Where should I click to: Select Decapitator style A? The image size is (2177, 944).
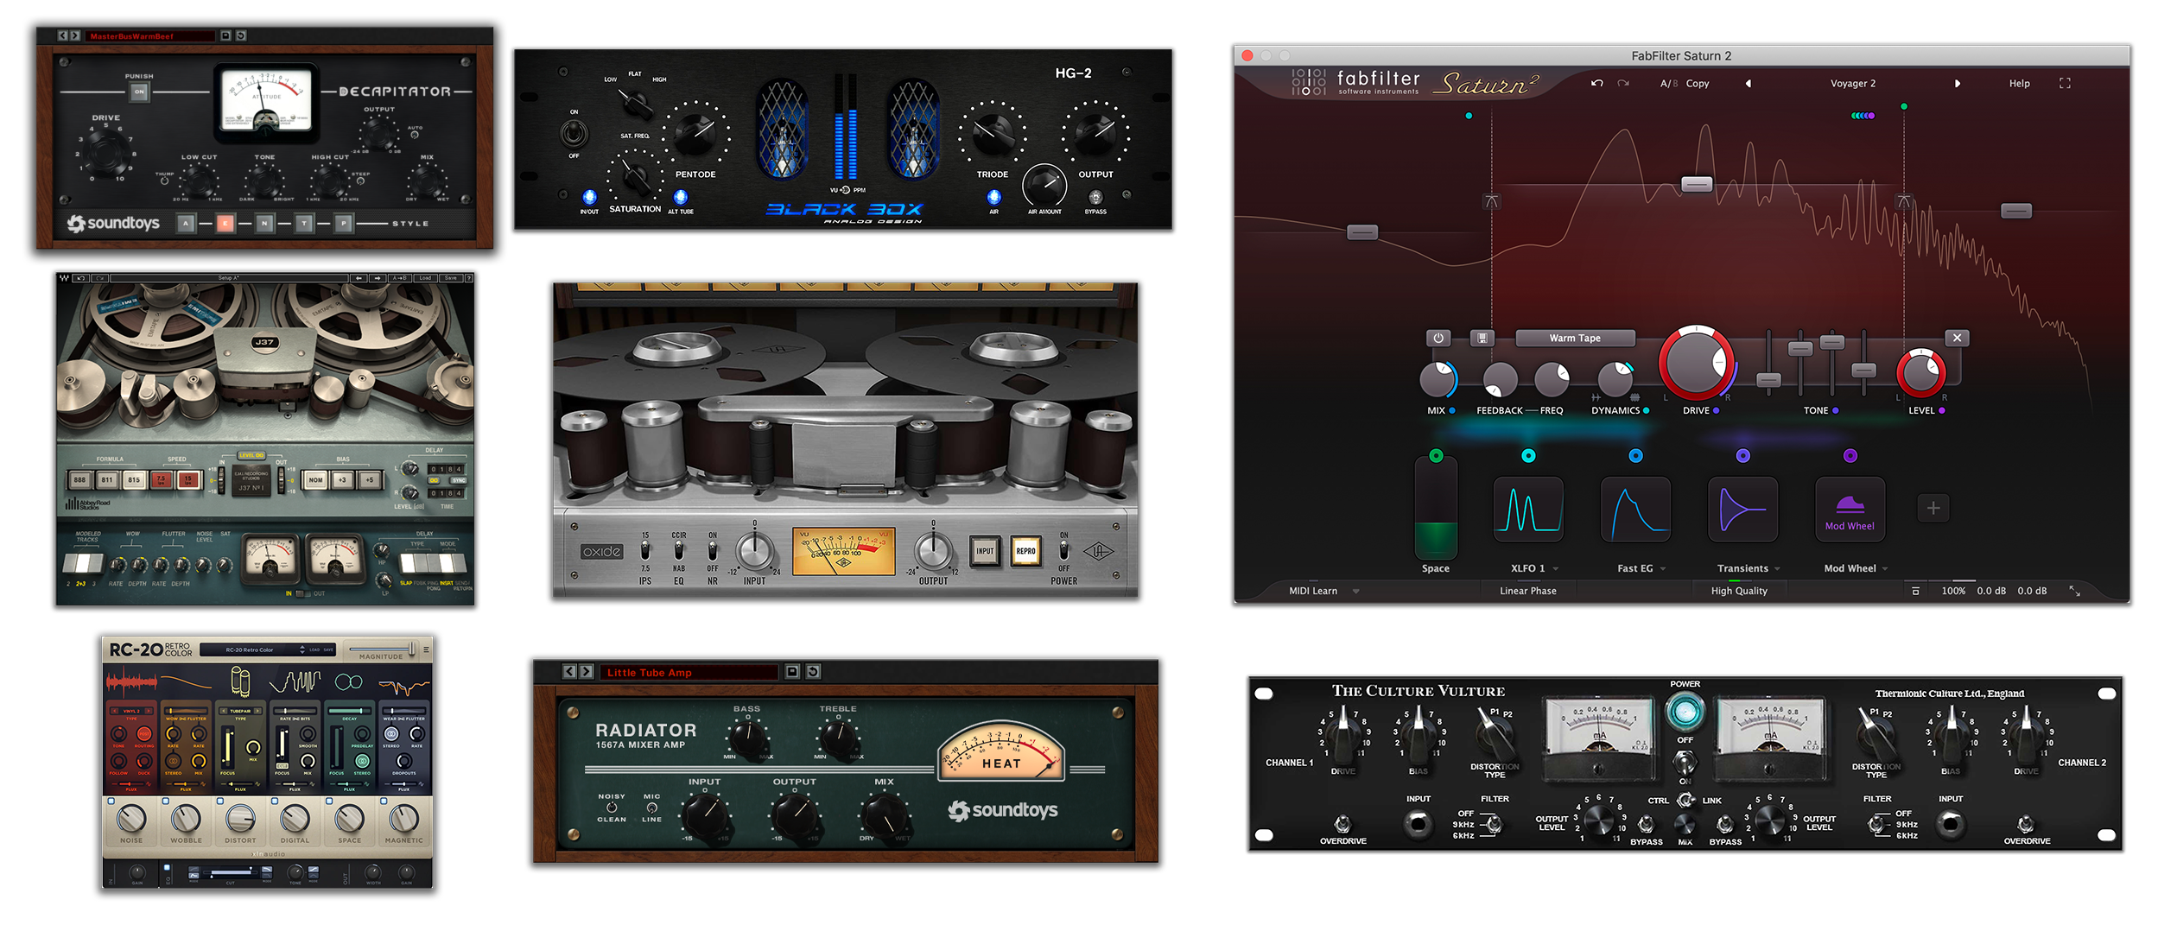pos(186,224)
